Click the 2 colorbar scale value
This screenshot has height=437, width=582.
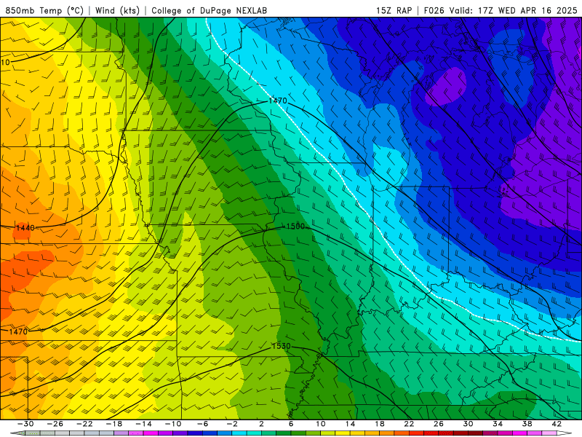coord(261,424)
